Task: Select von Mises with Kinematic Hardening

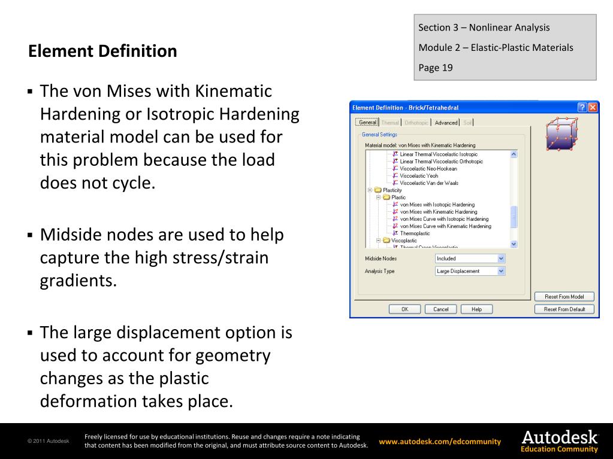Action: point(438,212)
